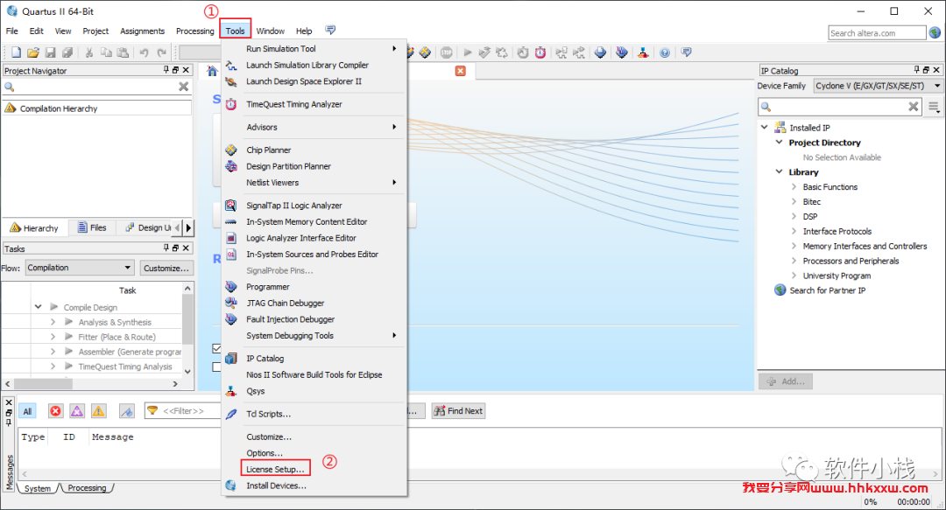Click the Chip Planner toolbar icon
This screenshot has height=510, width=946.
coord(425,53)
